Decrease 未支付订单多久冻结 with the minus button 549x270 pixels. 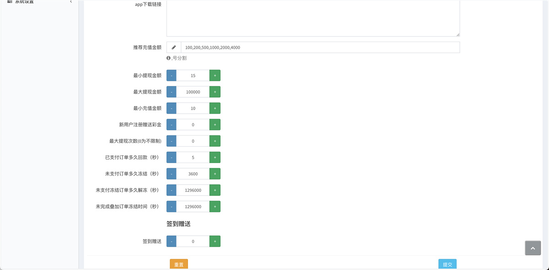point(171,174)
